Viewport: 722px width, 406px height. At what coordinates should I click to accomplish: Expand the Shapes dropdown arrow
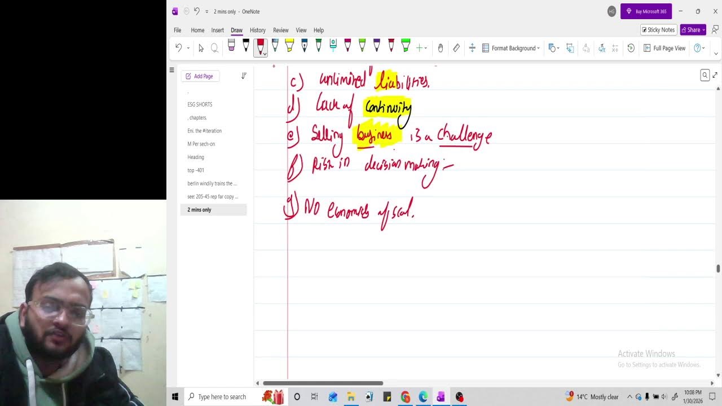coord(558,48)
